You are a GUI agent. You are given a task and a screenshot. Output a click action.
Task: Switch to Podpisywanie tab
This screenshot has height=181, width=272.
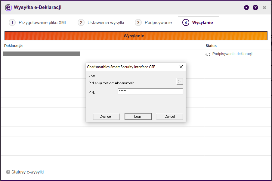pyautogui.click(x=153, y=23)
